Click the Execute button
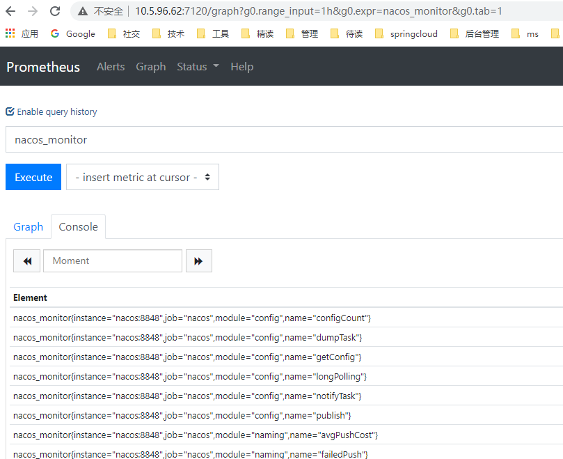 pos(33,177)
